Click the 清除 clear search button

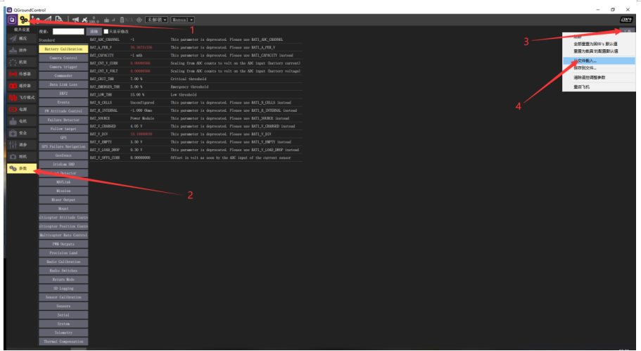point(94,32)
